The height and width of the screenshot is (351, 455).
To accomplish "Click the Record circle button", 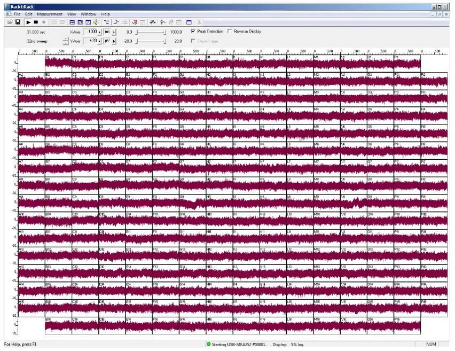I will [44, 22].
